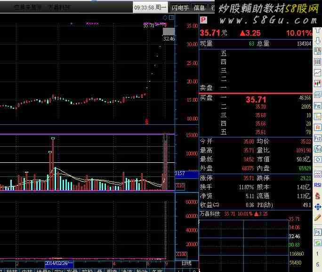Viewport: 322px width, 272px height.
Task: Toggle the diamond marker at chart top-right
Action: tap(164, 18)
